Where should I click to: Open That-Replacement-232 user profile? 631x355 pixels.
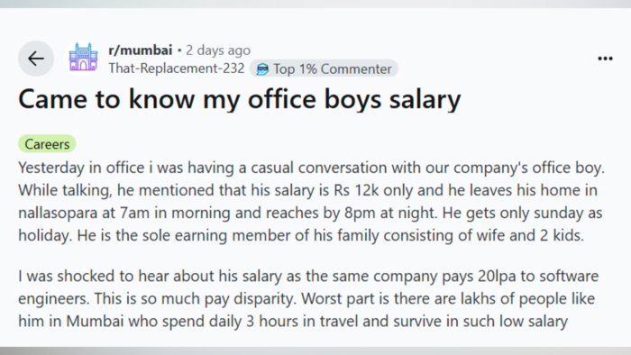point(177,68)
